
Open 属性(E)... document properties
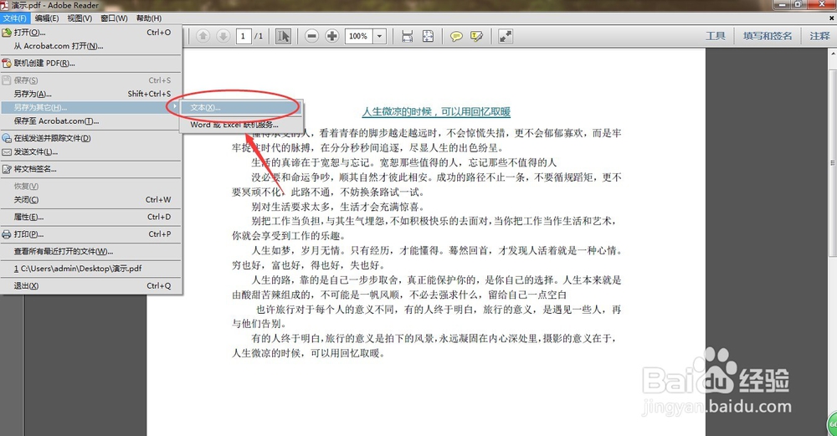(x=90, y=217)
